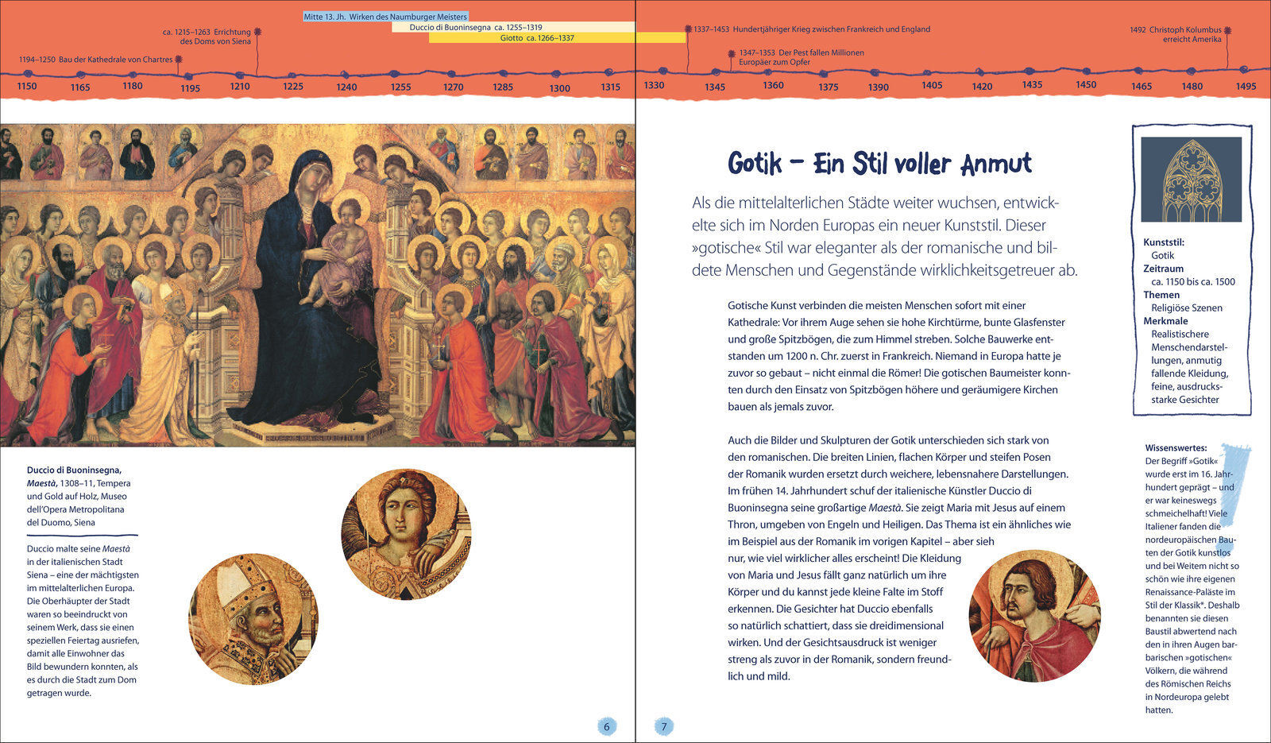Click the large Maestà painting
Image resolution: width=1271 pixels, height=743 pixels.
[x=318, y=284]
